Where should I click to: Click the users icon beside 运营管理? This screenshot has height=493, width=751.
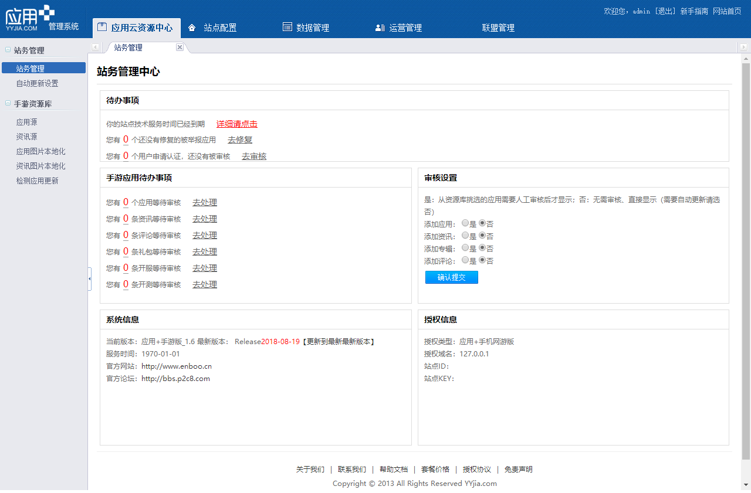[380, 28]
